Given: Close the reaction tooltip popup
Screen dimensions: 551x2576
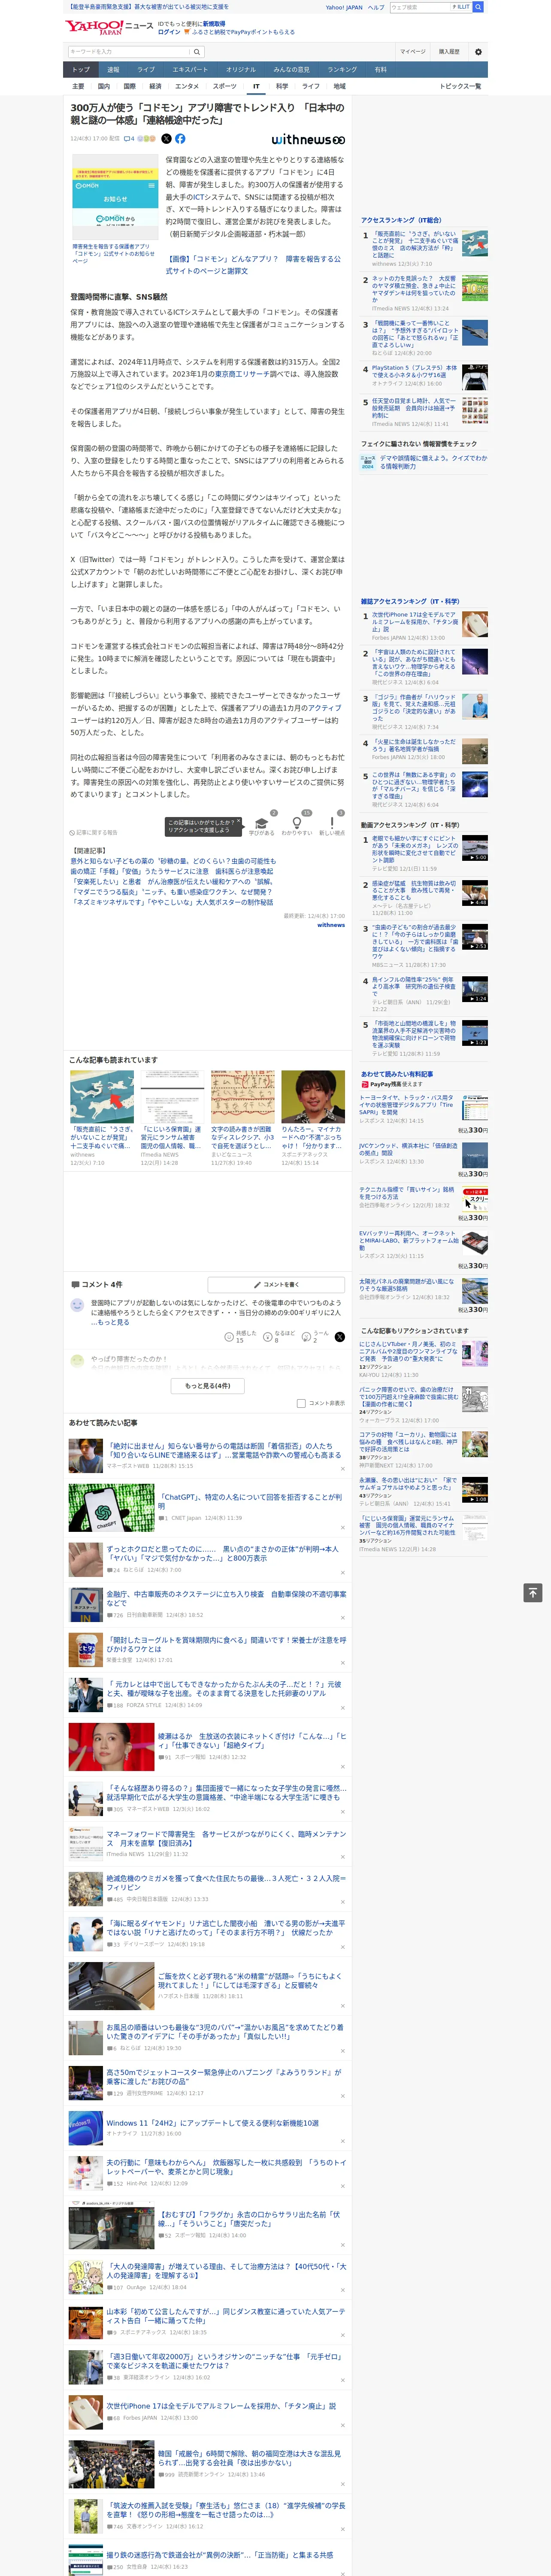Looking at the screenshot, I should [x=239, y=820].
